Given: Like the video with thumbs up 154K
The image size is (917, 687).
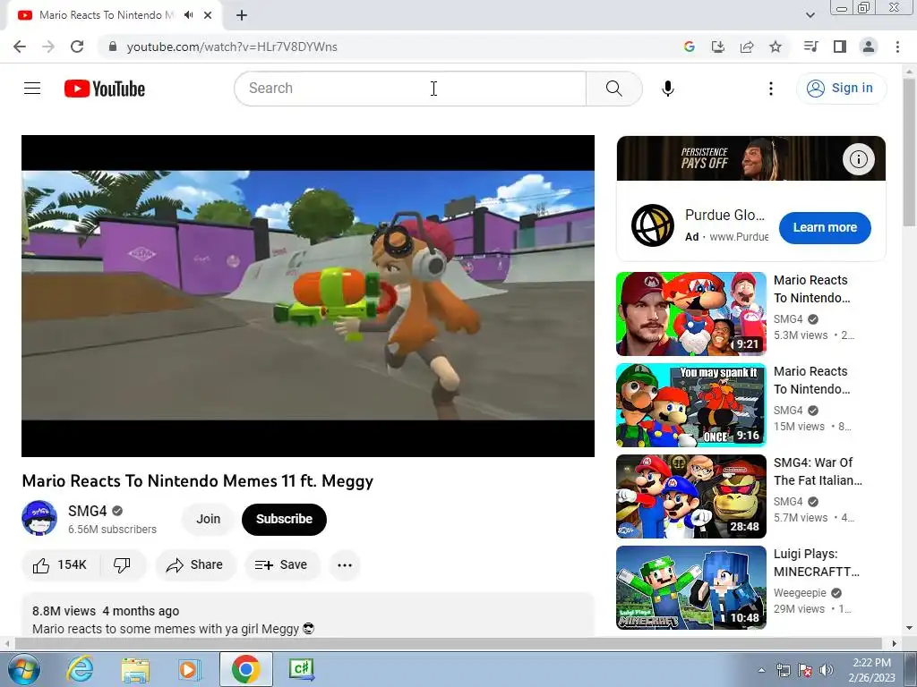Looking at the screenshot, I should (60, 565).
